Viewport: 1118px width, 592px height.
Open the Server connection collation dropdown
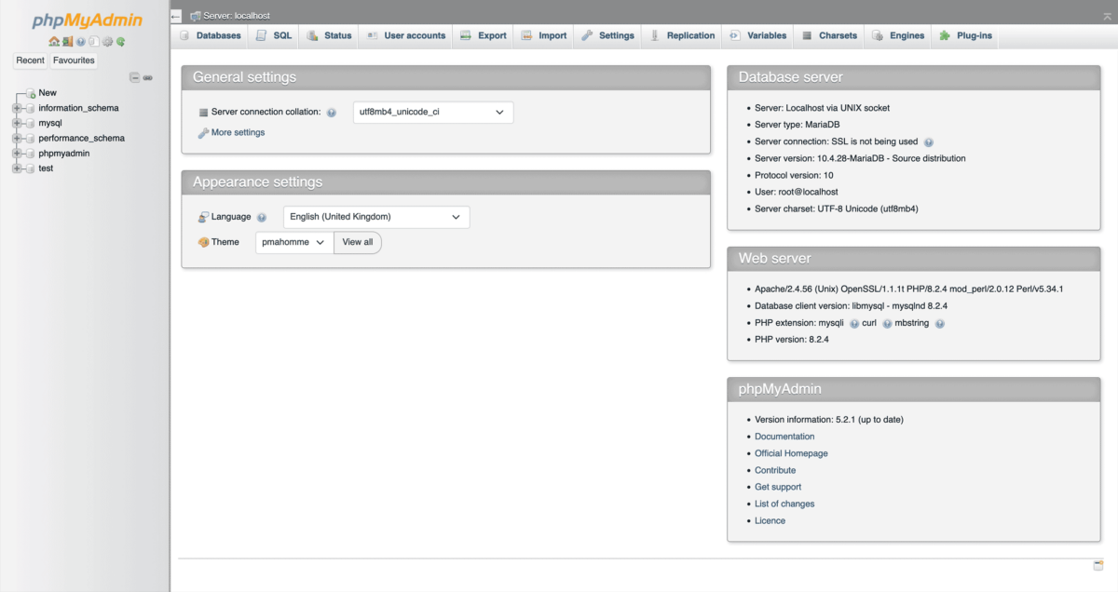[432, 112]
